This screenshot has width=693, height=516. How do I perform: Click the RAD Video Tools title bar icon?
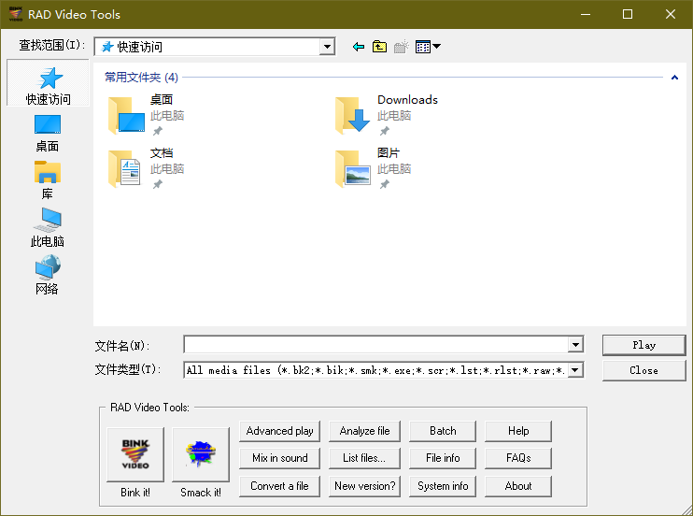coord(16,14)
